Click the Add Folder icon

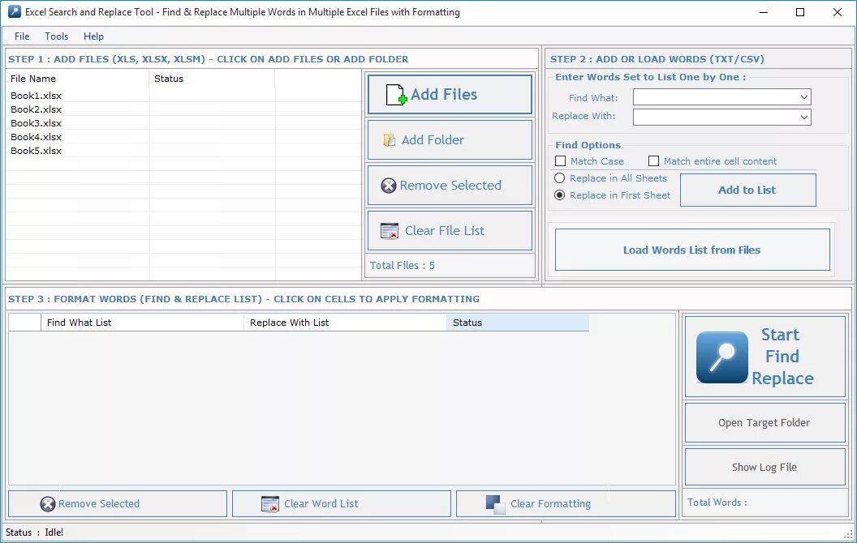[390, 140]
